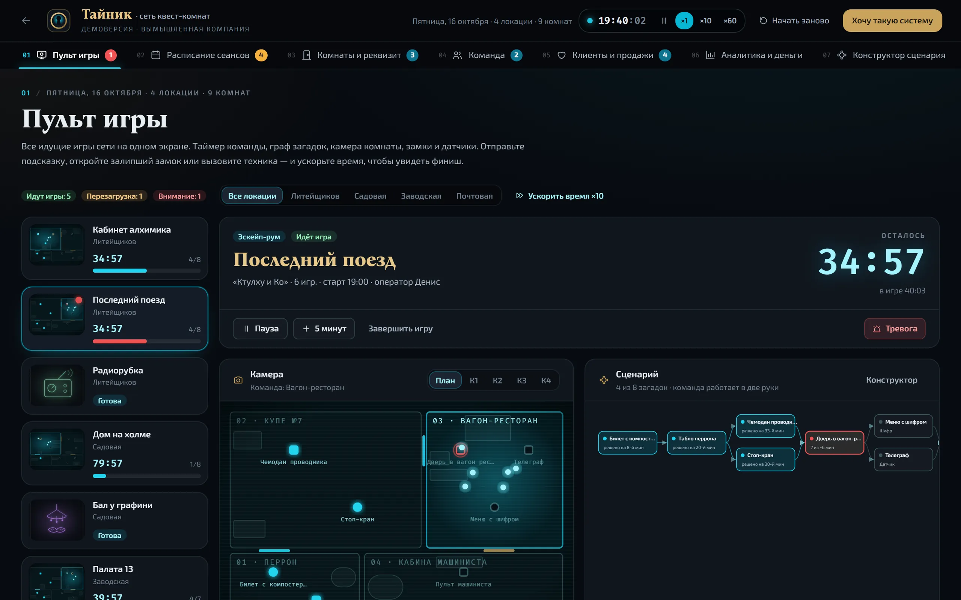Image resolution: width=961 pixels, height=600 pixels.
Task: Click the Табло перрона scenario node
Action: click(x=696, y=442)
